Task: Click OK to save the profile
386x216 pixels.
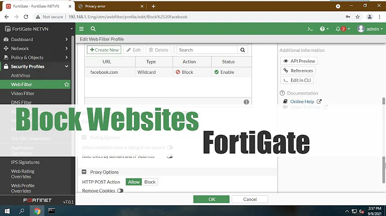Action: pyautogui.click(x=211, y=199)
